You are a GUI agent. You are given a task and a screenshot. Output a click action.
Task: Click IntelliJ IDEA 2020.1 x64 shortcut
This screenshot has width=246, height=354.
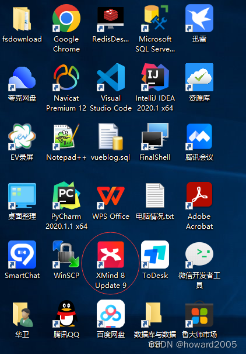155,77
